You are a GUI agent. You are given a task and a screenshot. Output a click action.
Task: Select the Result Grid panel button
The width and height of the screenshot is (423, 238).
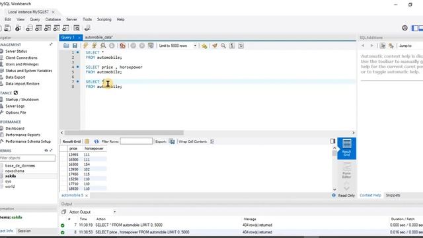tap(346, 148)
